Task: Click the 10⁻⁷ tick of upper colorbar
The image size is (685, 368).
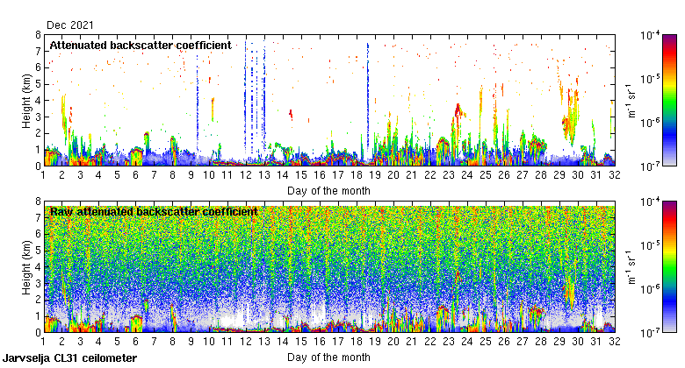Action: click(650, 166)
